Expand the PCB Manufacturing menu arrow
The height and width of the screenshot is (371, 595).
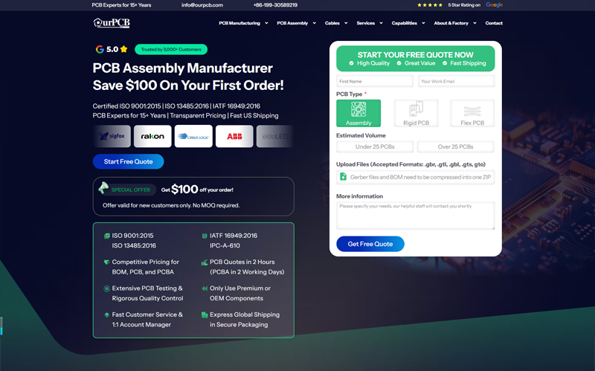266,23
